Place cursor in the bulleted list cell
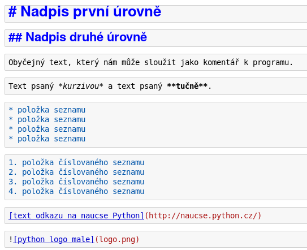The width and height of the screenshot is (307, 250). click(156, 124)
